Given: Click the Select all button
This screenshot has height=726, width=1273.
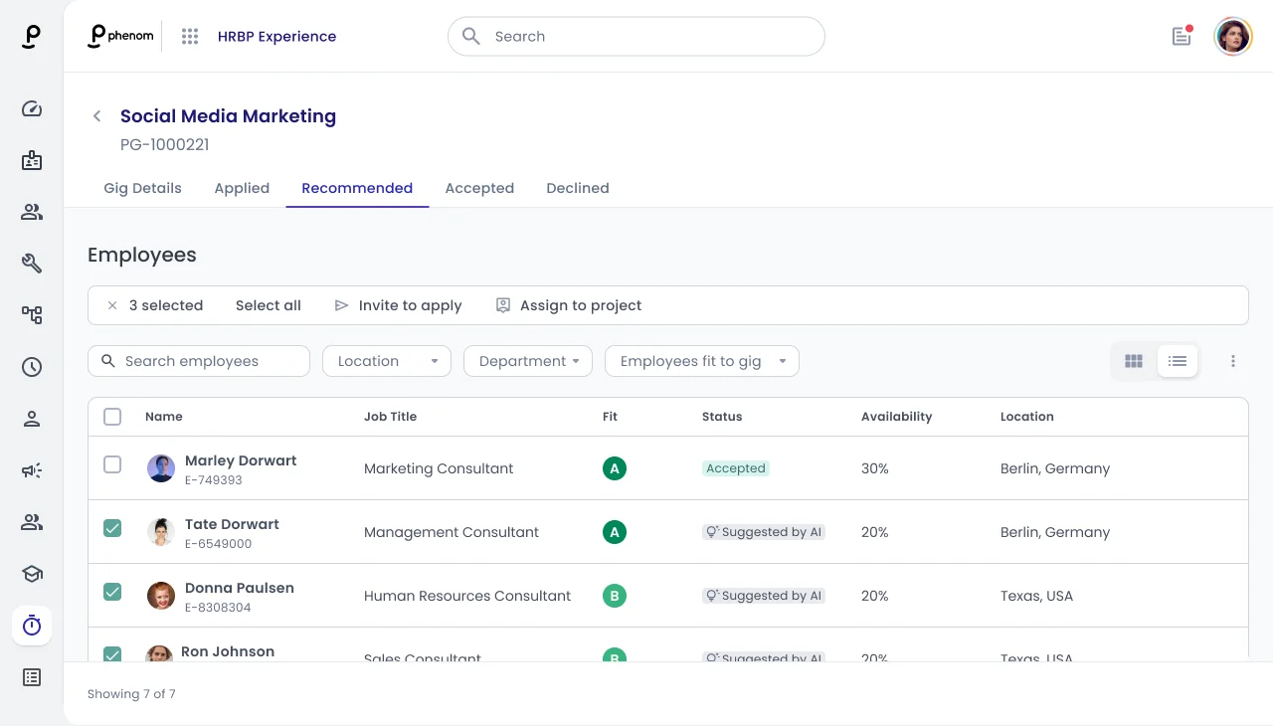Looking at the screenshot, I should (269, 305).
